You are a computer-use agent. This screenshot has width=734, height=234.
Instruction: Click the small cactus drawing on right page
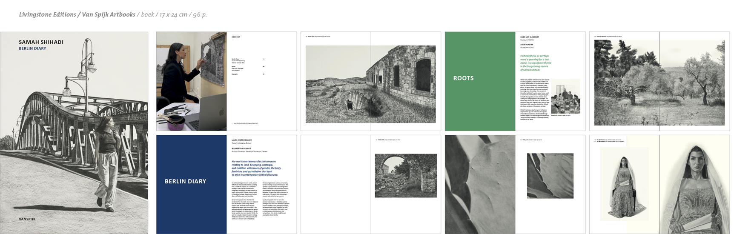[550, 176]
